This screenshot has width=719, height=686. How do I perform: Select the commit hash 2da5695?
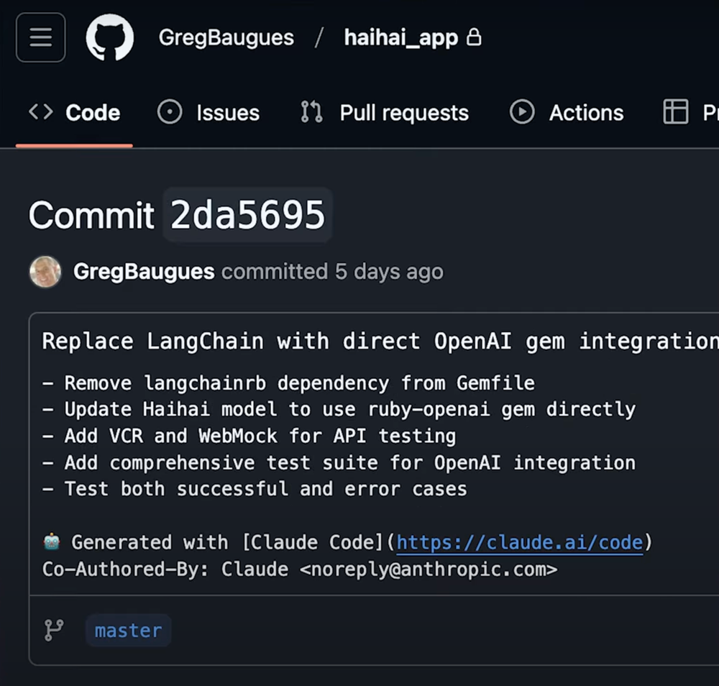point(247,214)
